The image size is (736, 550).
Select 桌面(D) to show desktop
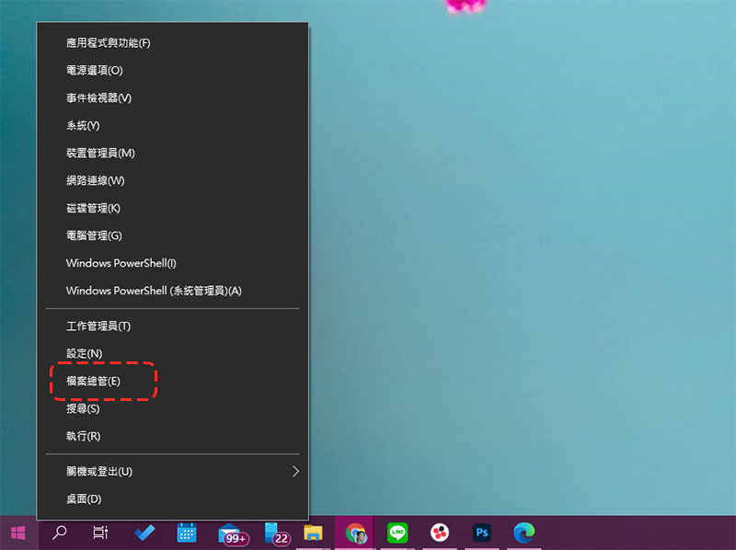172,499
